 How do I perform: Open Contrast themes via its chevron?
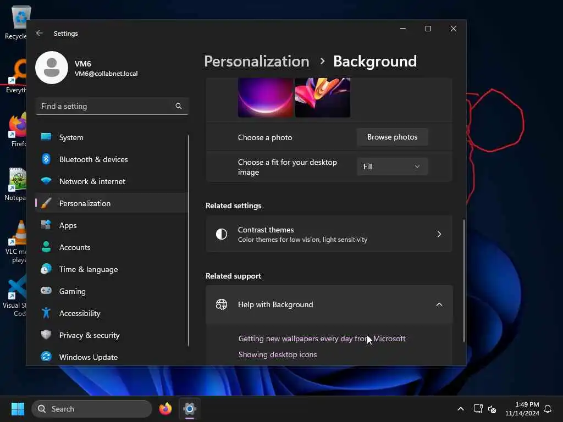[439, 234]
